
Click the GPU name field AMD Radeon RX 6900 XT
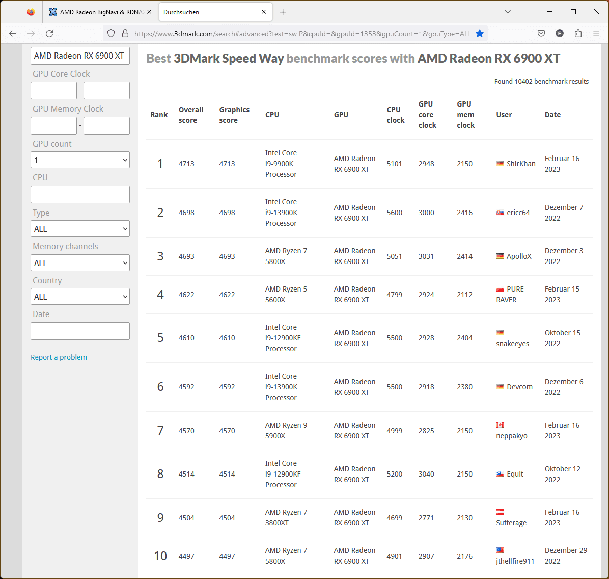pyautogui.click(x=80, y=56)
